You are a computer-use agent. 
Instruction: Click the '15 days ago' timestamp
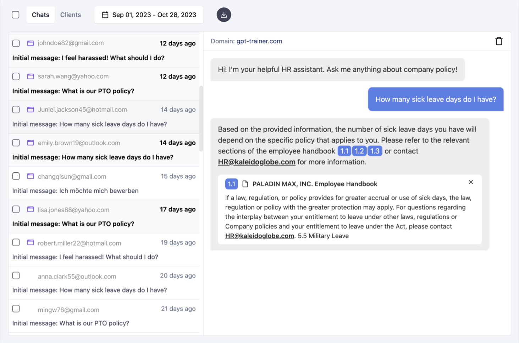178,176
